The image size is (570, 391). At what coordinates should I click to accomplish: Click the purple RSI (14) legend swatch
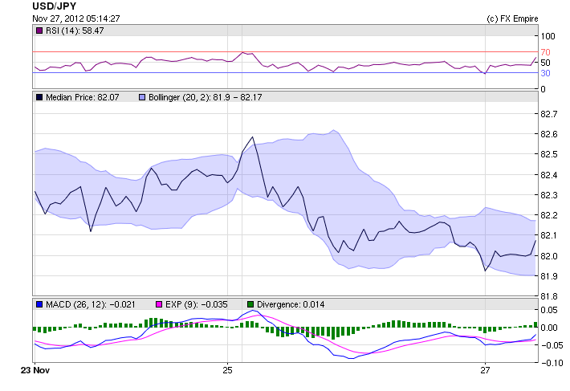pos(39,30)
